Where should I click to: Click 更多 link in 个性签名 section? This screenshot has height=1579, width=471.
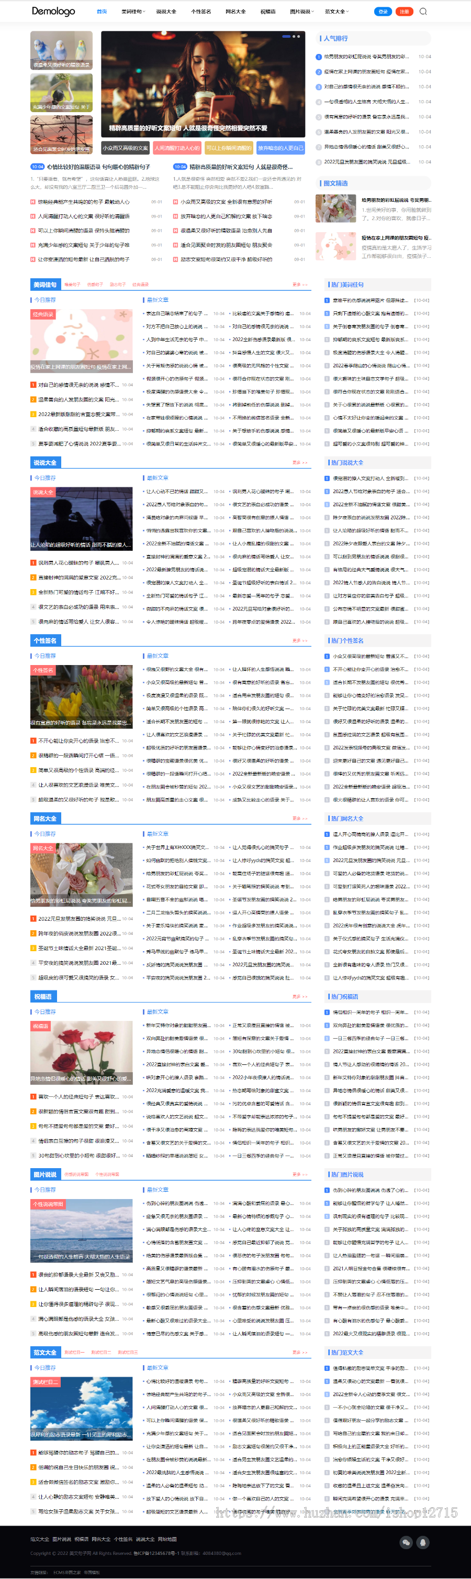[299, 640]
